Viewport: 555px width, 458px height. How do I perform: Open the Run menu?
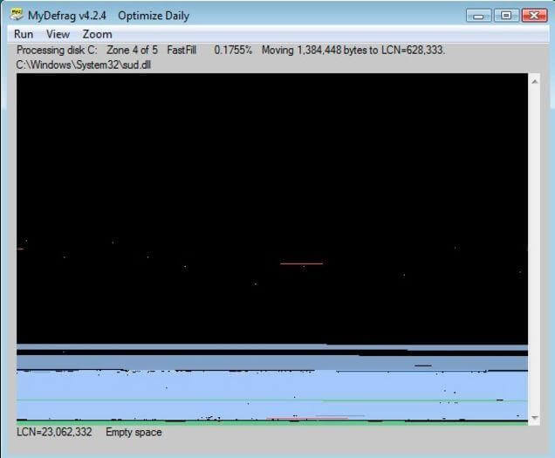click(x=24, y=34)
